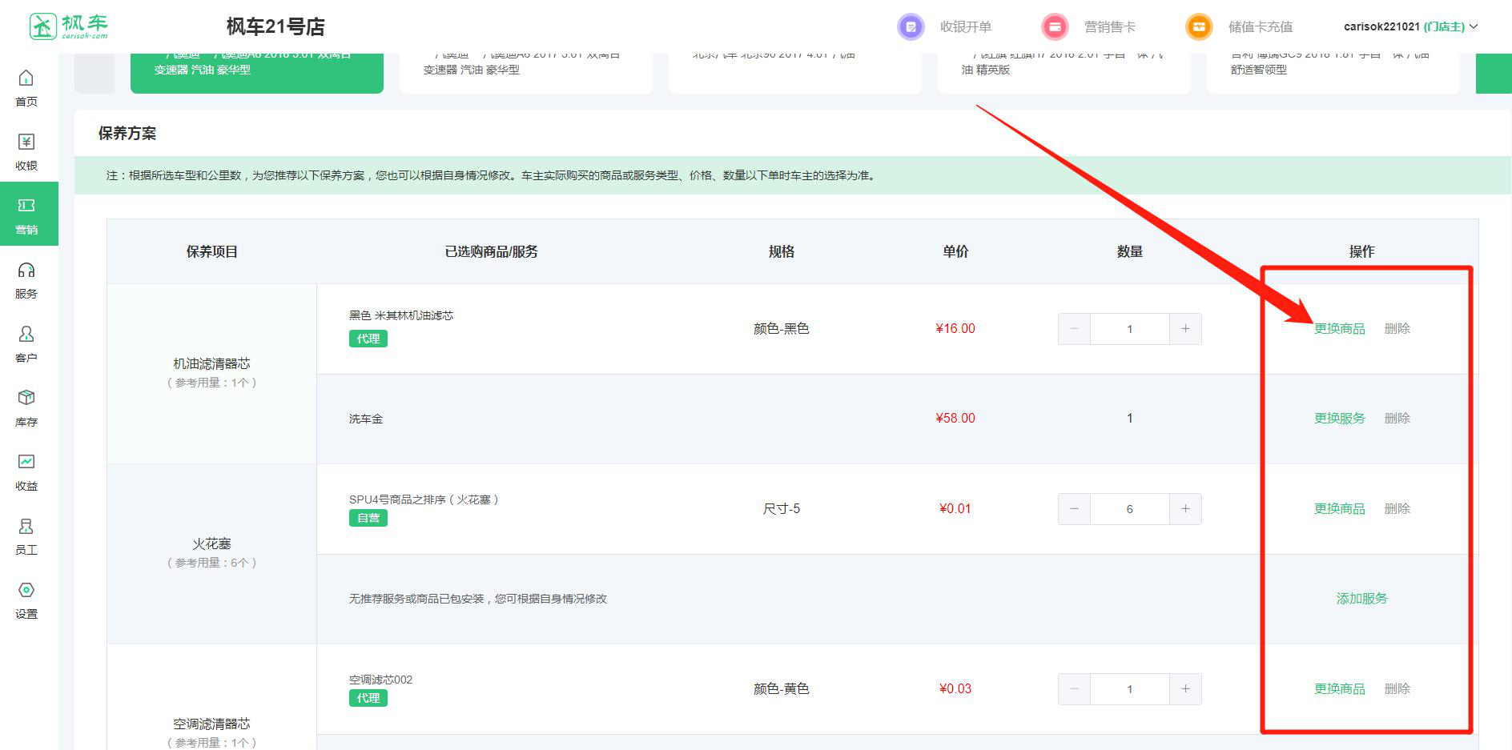Click 更换商品 for 空调滤芯002
This screenshot has height=750, width=1512.
(x=1339, y=689)
